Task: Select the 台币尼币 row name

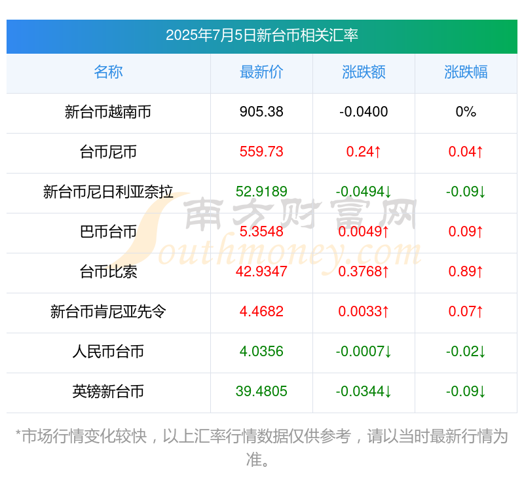Action: 108,152
